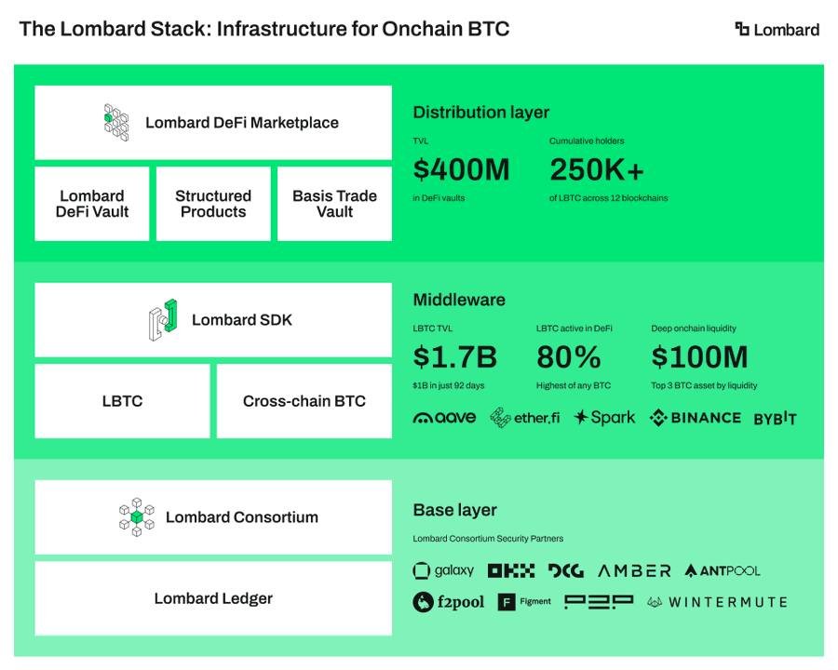Click the Binance logo
838x670 pixels.
(x=695, y=418)
